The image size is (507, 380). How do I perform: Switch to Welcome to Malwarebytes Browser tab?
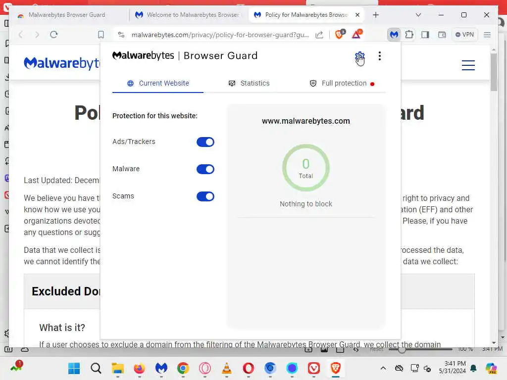click(x=189, y=15)
